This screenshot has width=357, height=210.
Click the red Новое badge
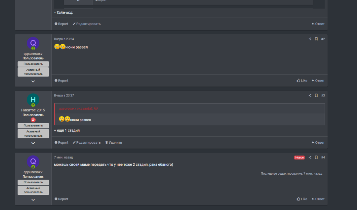coord(299,157)
